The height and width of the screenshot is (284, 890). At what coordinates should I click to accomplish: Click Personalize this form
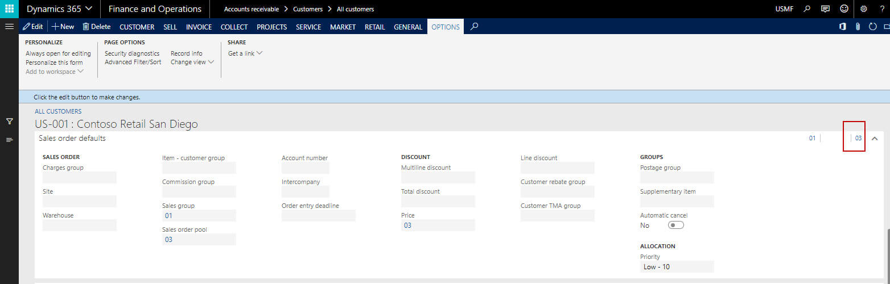click(x=54, y=62)
